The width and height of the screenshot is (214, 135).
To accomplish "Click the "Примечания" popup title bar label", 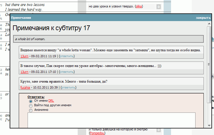I will click(x=21, y=18).
